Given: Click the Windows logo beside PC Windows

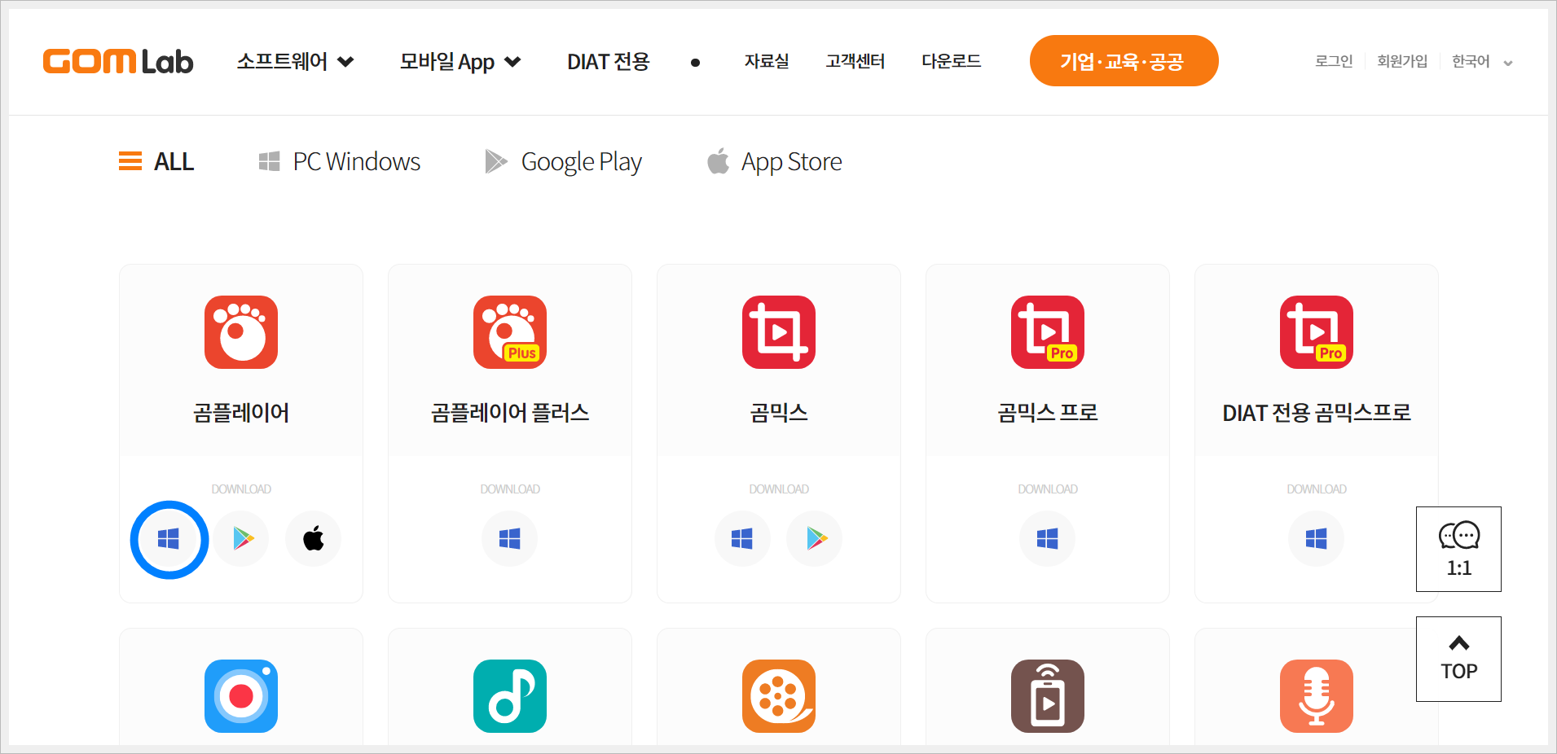Looking at the screenshot, I should (x=269, y=161).
